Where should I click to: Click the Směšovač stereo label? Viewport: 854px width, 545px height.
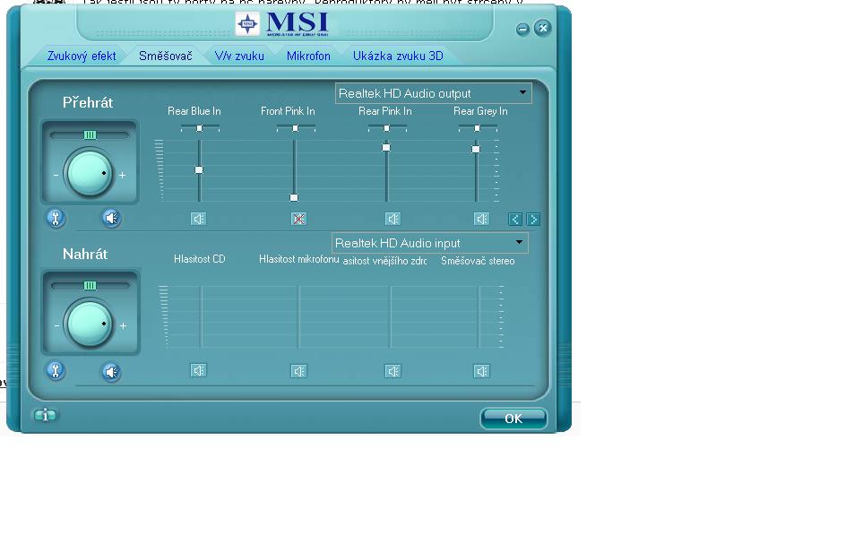(478, 261)
